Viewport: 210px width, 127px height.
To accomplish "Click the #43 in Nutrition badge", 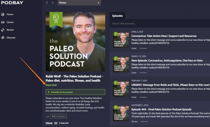I will [58, 116].
